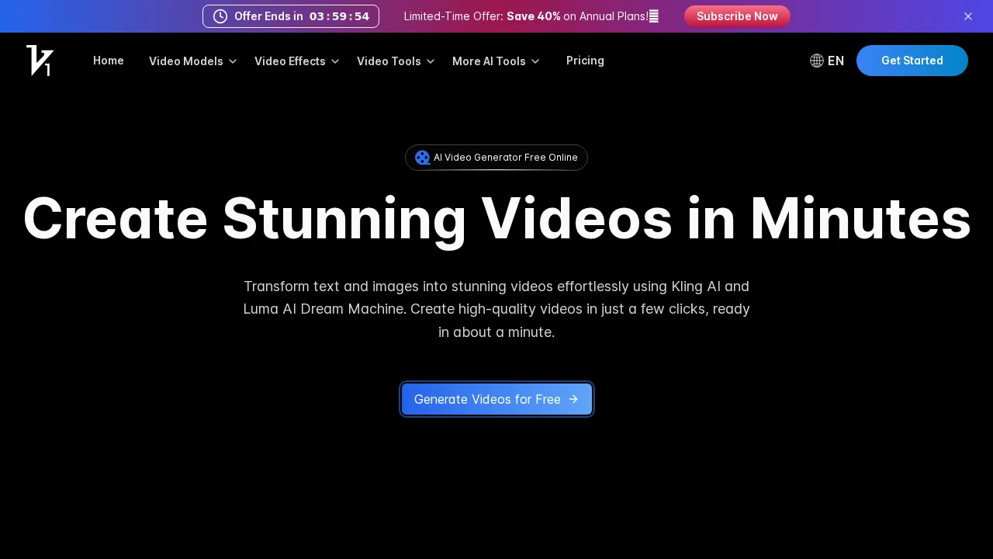Click the arrow icon inside Generate Videos button
993x559 pixels.
pyautogui.click(x=573, y=399)
